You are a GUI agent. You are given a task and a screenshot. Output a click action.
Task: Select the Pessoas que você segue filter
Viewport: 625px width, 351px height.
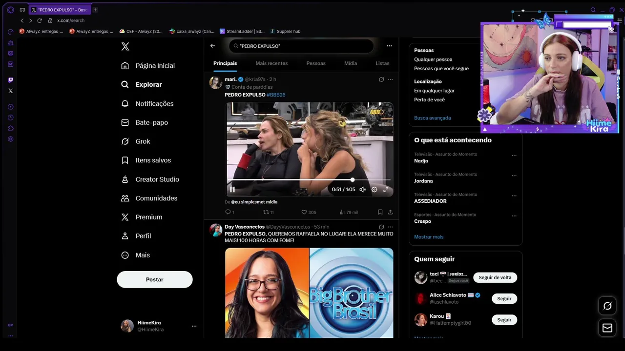point(441,69)
